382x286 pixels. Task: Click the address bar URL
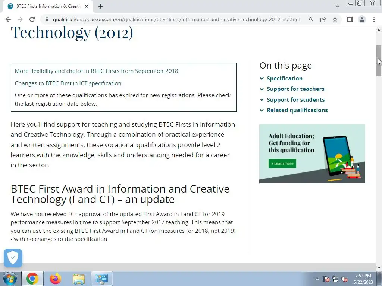177,19
